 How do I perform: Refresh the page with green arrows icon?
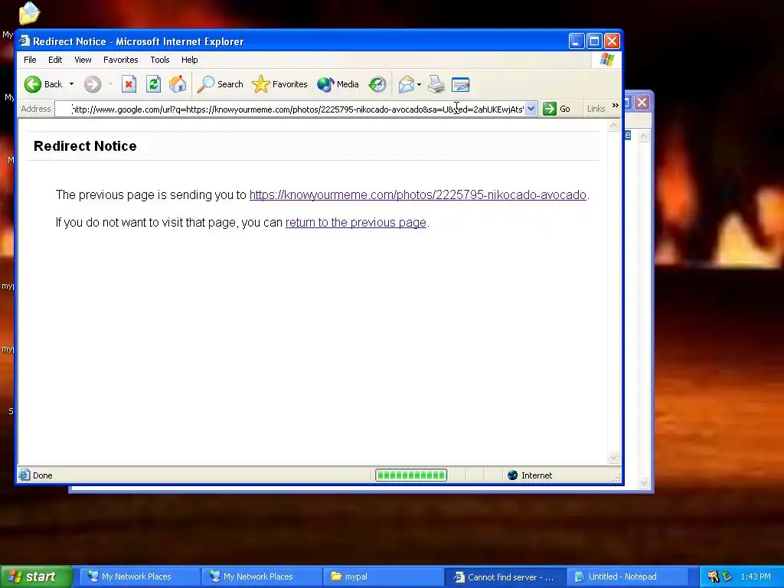pos(153,84)
